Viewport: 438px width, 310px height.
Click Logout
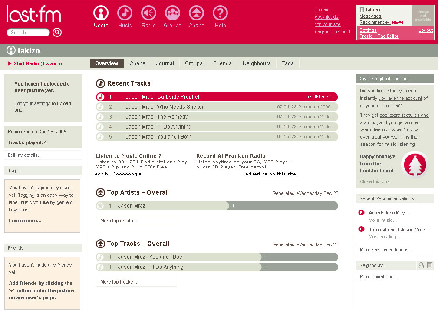(x=425, y=30)
